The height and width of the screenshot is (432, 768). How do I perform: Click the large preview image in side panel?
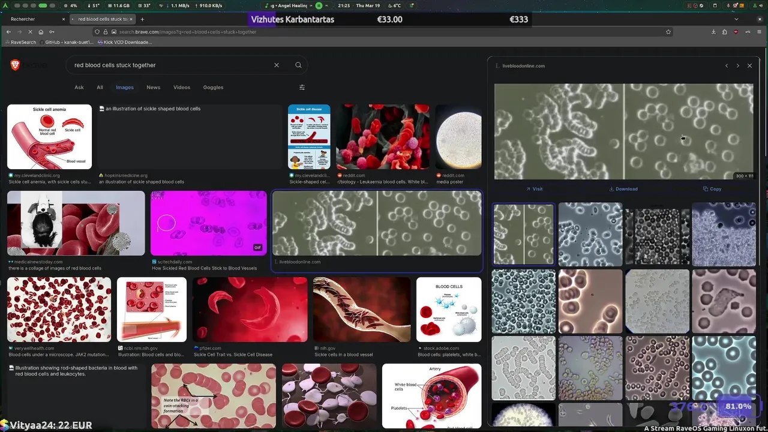(624, 131)
